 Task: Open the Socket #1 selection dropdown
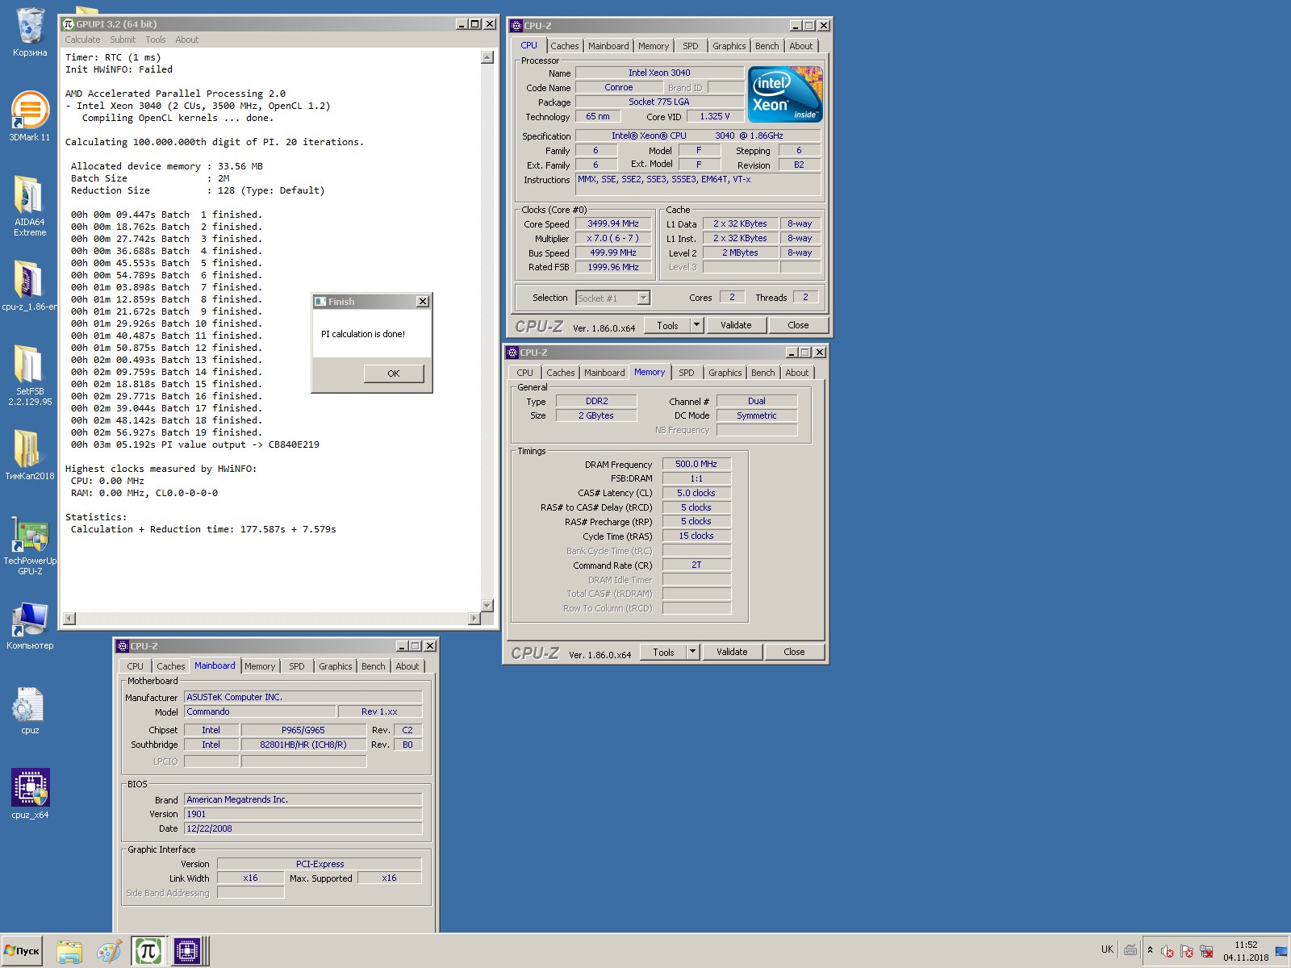612,298
